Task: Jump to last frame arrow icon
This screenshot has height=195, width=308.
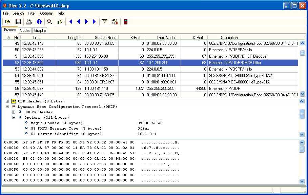Action: coord(95,22)
